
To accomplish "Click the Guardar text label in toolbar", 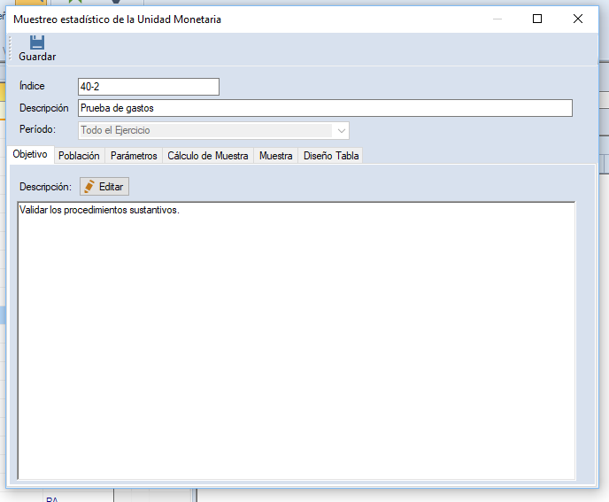I will (37, 57).
